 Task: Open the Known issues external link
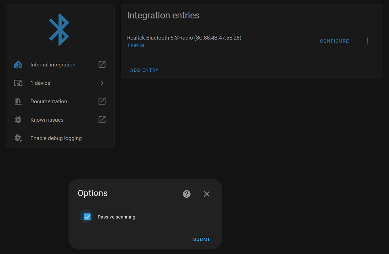102,119
